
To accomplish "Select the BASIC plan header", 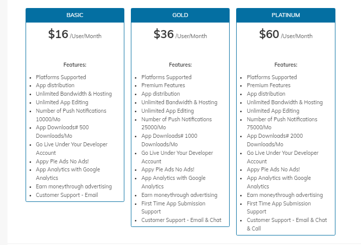I will coord(75,15).
